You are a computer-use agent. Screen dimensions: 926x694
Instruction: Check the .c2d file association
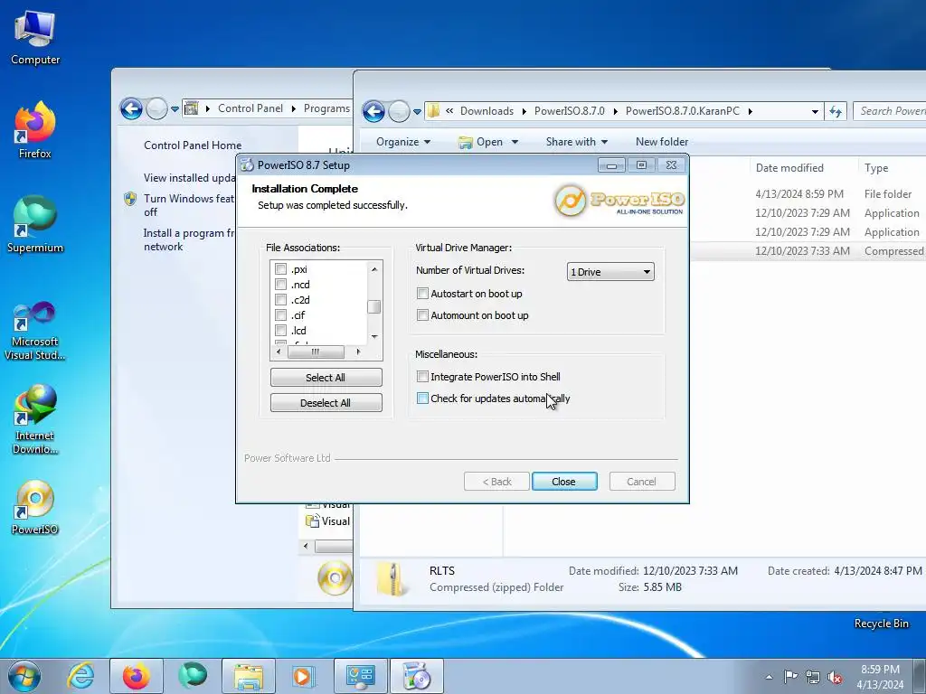(280, 300)
